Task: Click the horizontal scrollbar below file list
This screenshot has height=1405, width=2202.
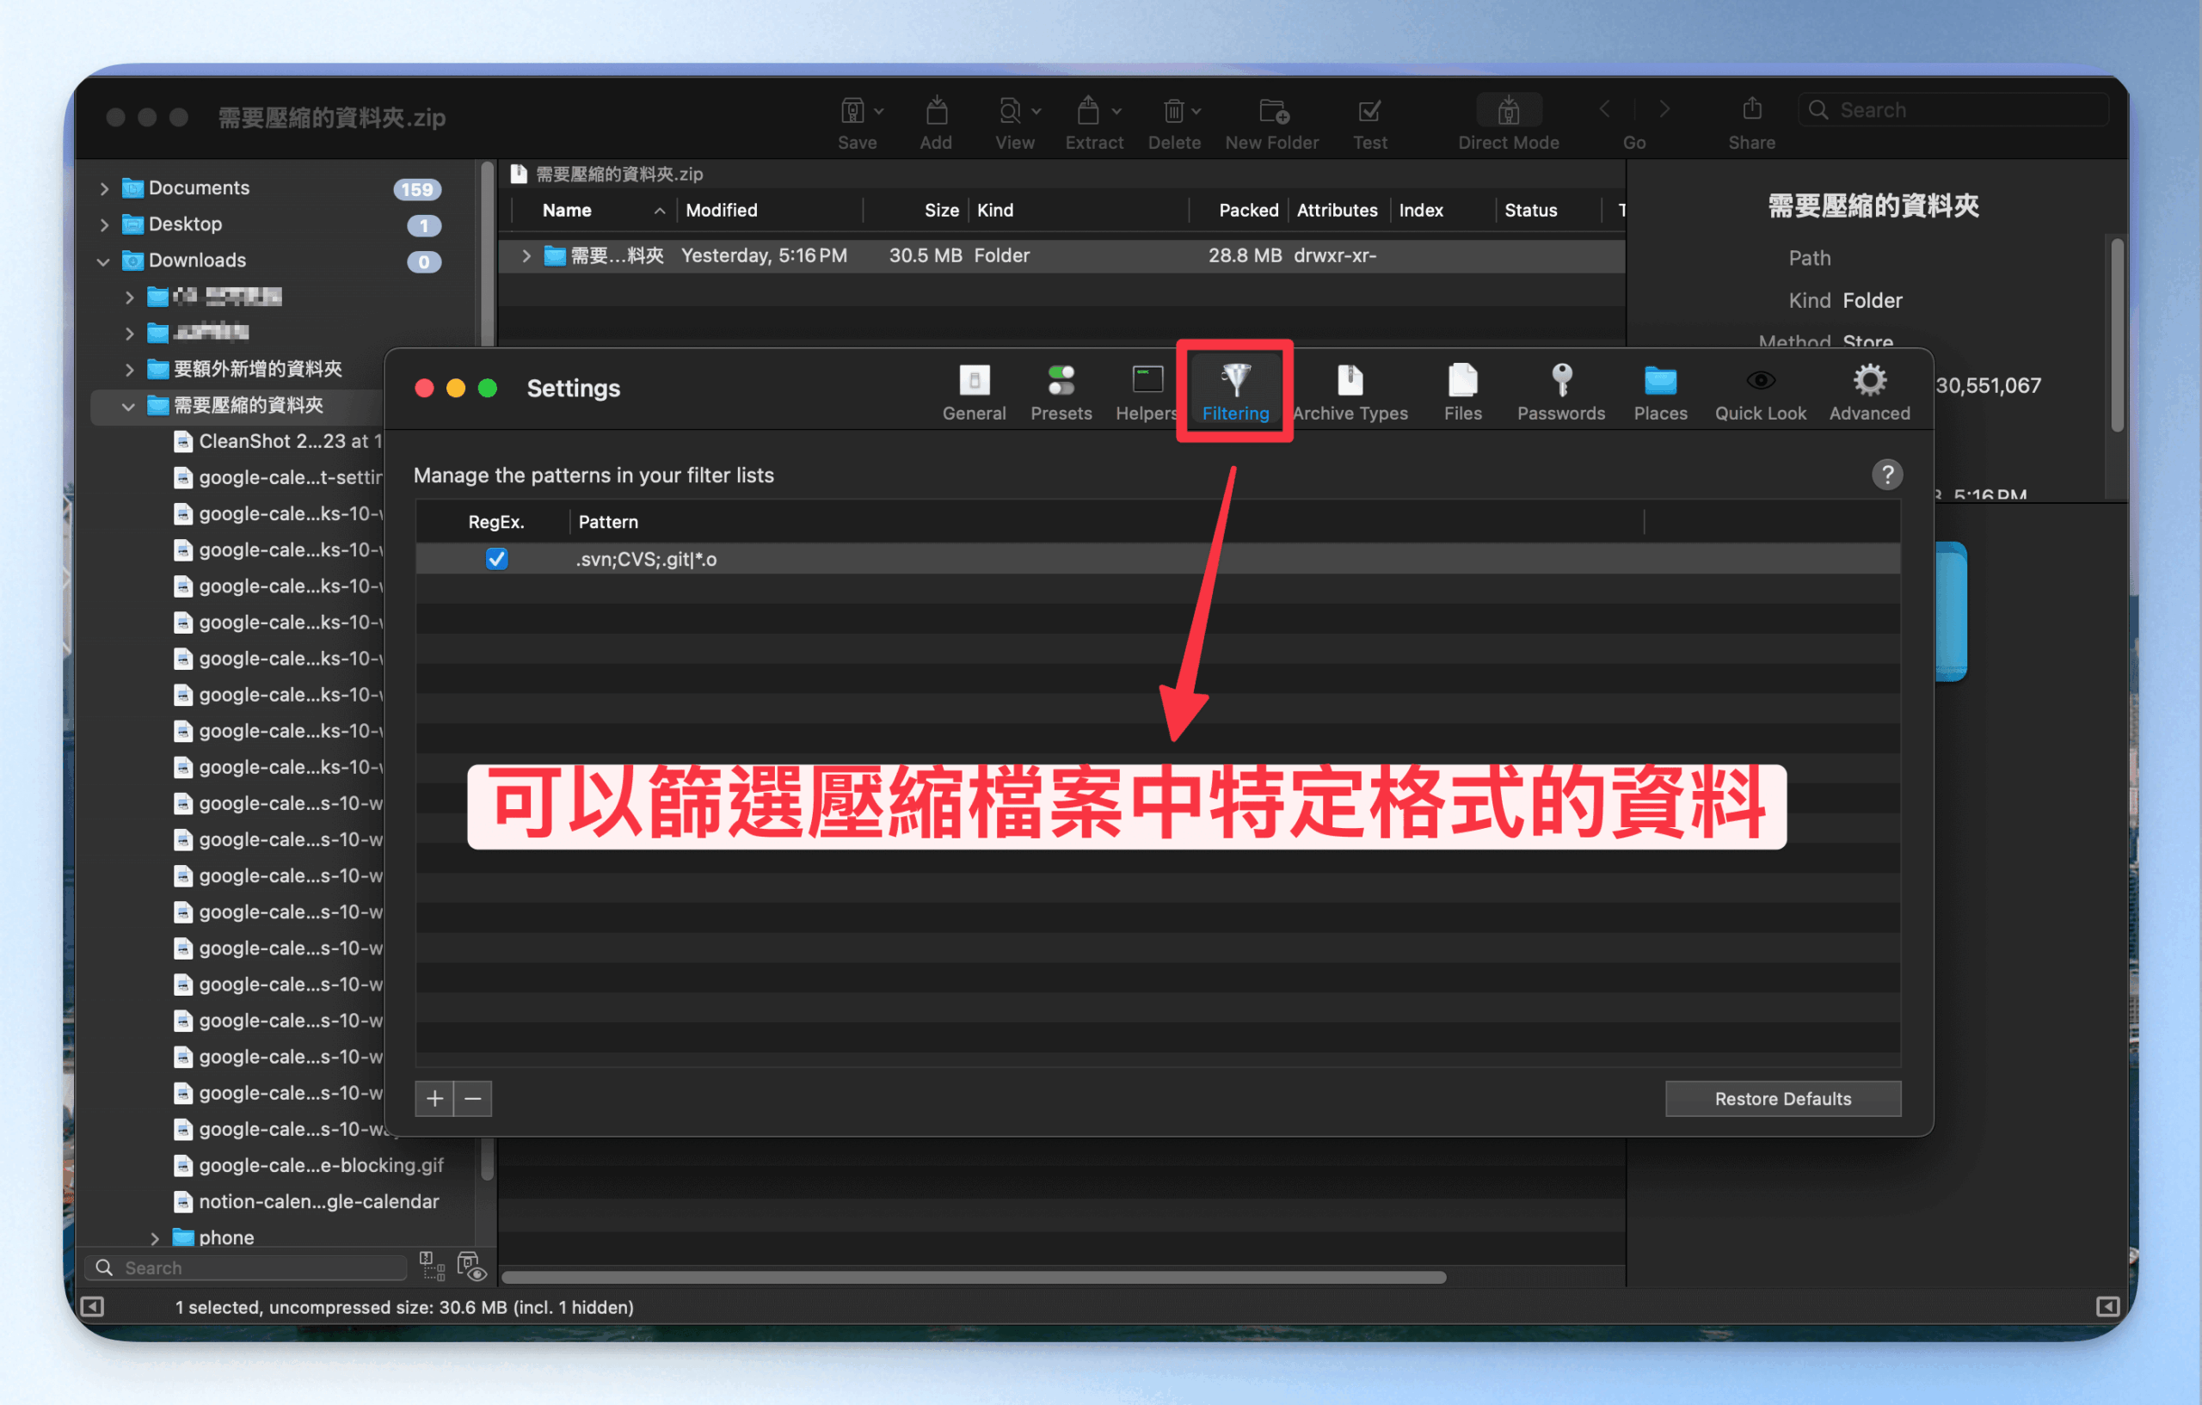Action: [974, 1277]
